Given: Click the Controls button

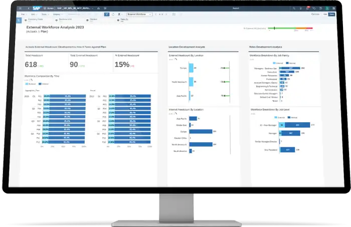Looking at the screenshot, I should point(315,15).
